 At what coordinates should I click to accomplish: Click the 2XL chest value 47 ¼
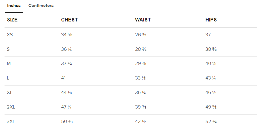(66, 107)
